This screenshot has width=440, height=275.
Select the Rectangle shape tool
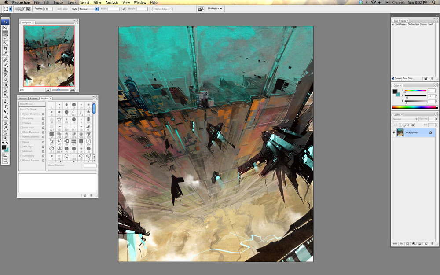[x=5, y=116]
